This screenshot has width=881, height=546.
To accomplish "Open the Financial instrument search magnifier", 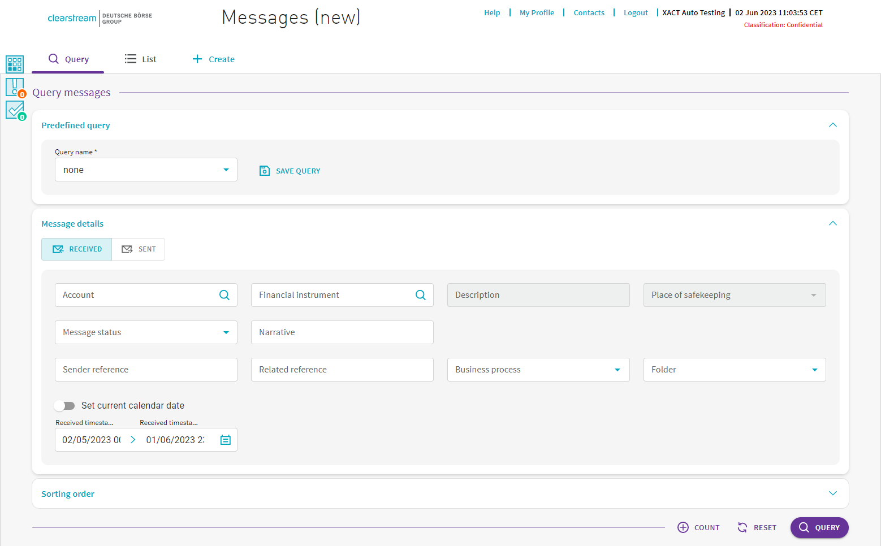I will (420, 294).
